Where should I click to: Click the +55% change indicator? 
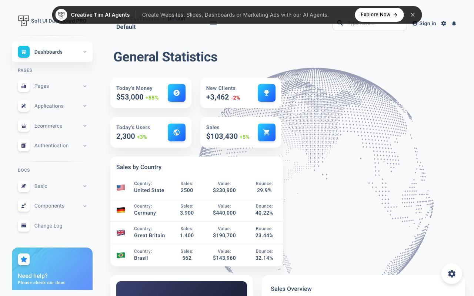tap(152, 98)
